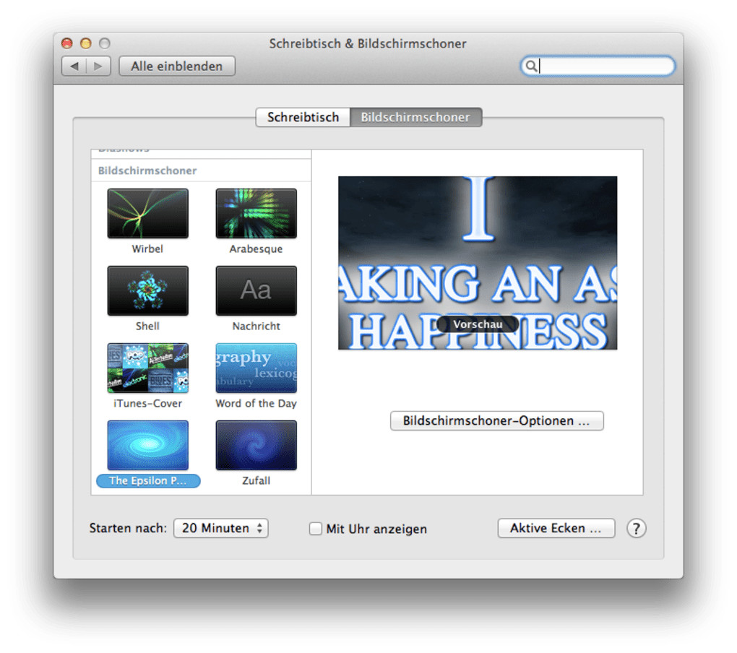Select the Arabesque screensaver thumbnail
This screenshot has width=737, height=653.
point(257,213)
